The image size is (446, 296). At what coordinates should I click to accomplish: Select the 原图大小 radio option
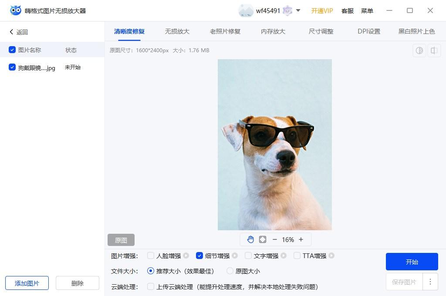coord(230,271)
